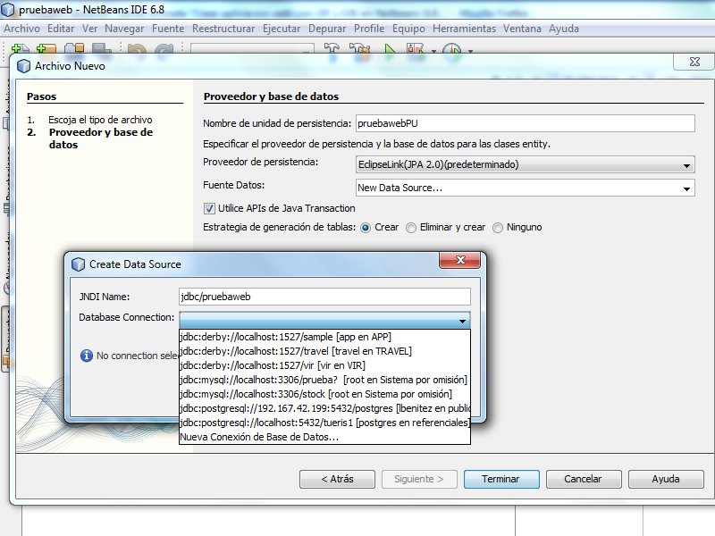Open the Ayuda menu in menu bar
The height and width of the screenshot is (536, 715).
564,29
